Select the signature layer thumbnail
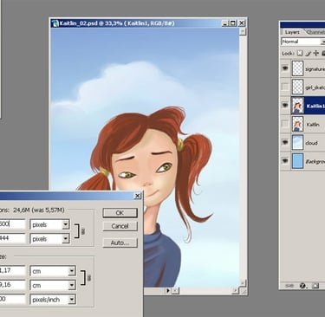Screen dimensions: 325x317 [x=297, y=68]
